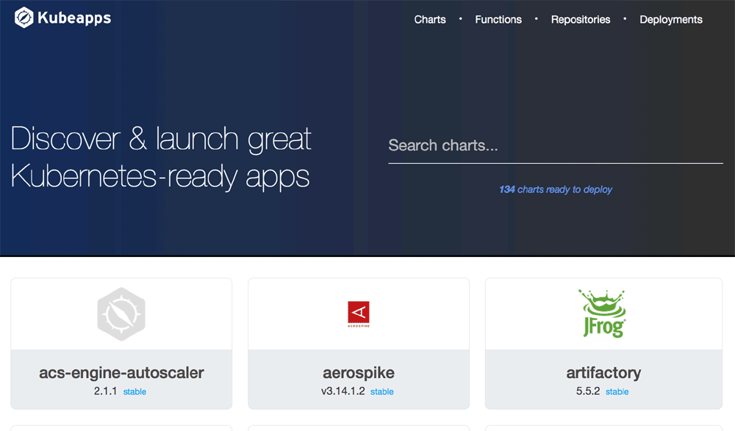Viewport: 735px width, 431px height.
Task: Open the Deployments menu item
Action: click(x=671, y=20)
